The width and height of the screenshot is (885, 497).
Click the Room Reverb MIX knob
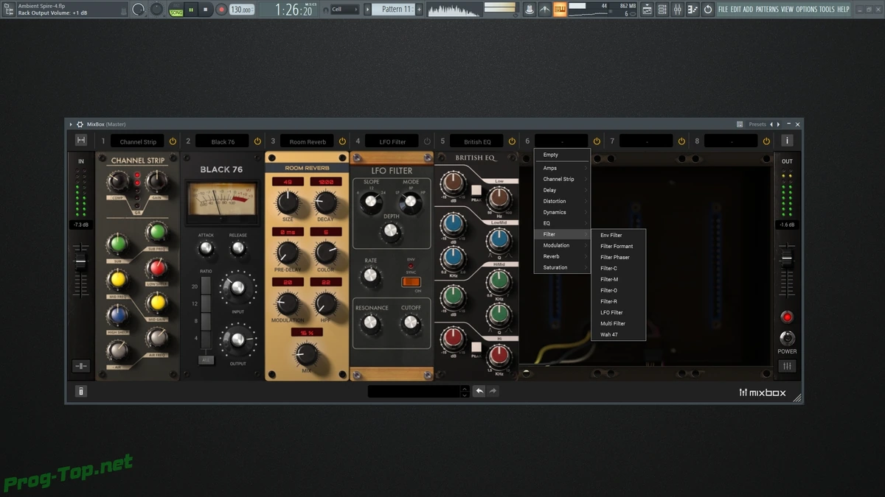tap(307, 354)
